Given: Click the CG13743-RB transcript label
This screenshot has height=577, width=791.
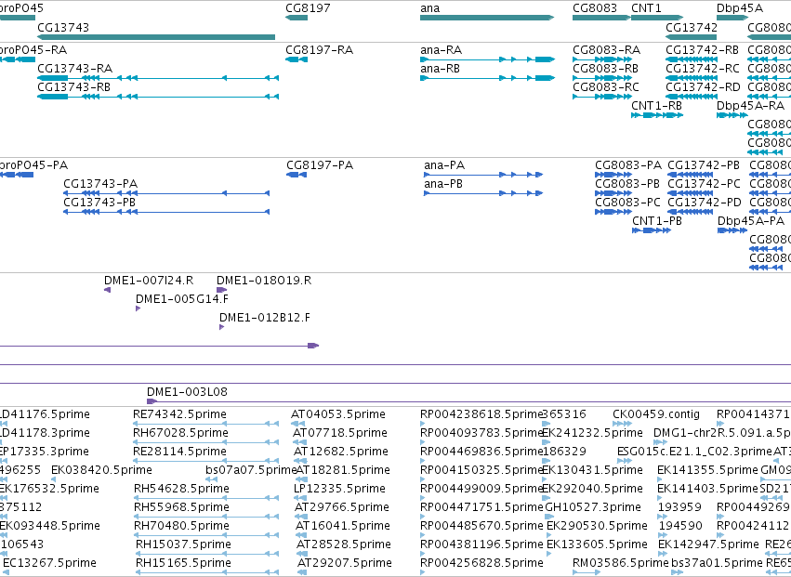Looking at the screenshot, I should tap(73, 86).
